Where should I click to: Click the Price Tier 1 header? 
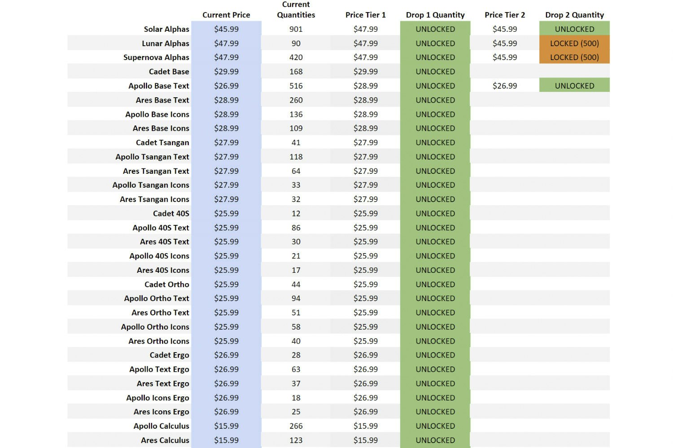coord(366,15)
